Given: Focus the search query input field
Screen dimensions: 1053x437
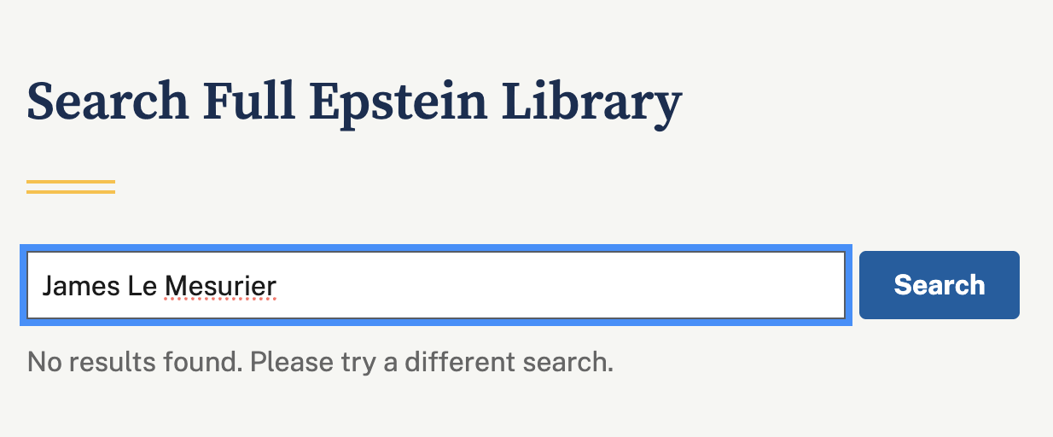Looking at the screenshot, I should click(x=435, y=285).
